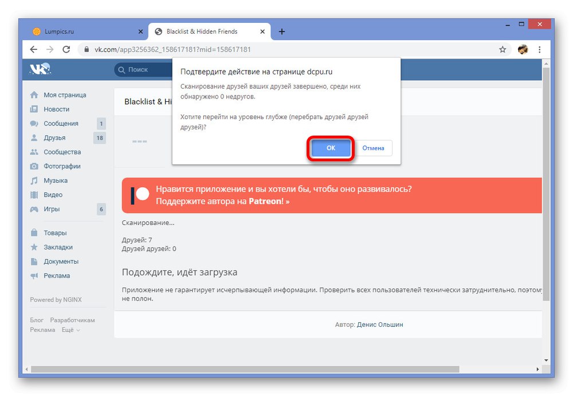This screenshot has height=396, width=573.
Task: Click the VK logo
Action: 40,69
